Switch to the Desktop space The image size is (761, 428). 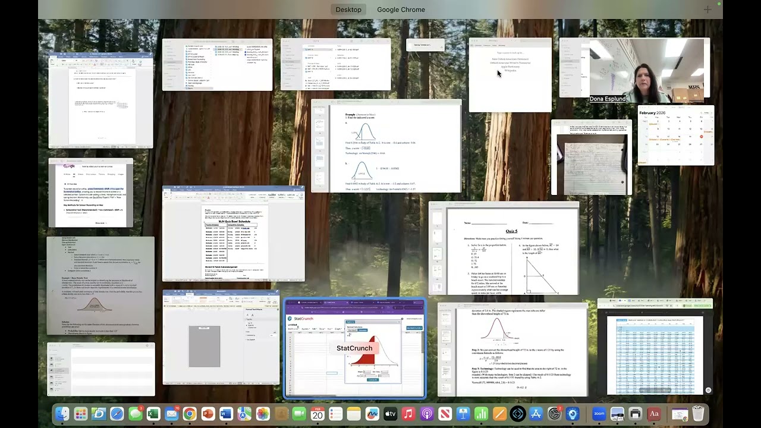(x=348, y=10)
